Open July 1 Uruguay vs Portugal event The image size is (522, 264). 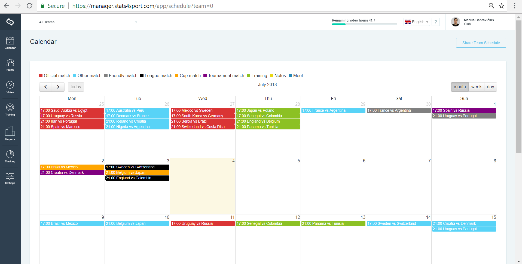tap(464, 116)
